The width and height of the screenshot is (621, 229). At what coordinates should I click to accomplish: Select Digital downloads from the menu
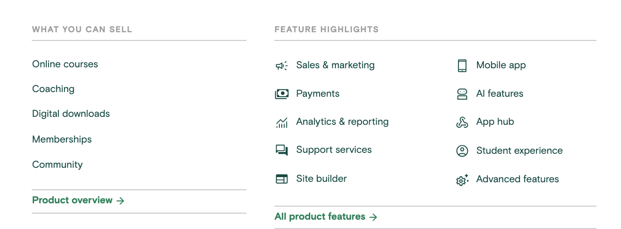[x=71, y=114]
